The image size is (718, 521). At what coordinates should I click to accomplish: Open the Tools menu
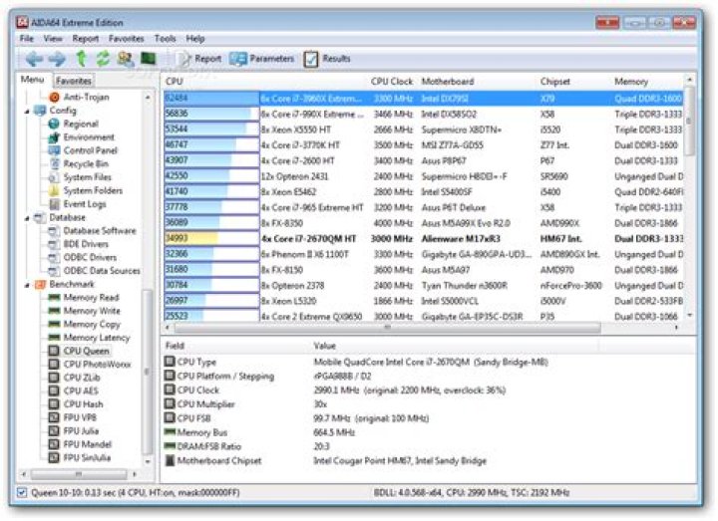coord(166,38)
